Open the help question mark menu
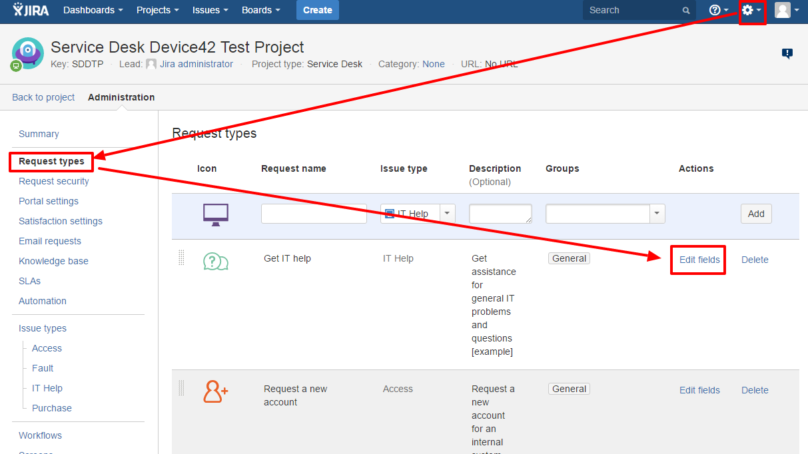 tap(718, 11)
